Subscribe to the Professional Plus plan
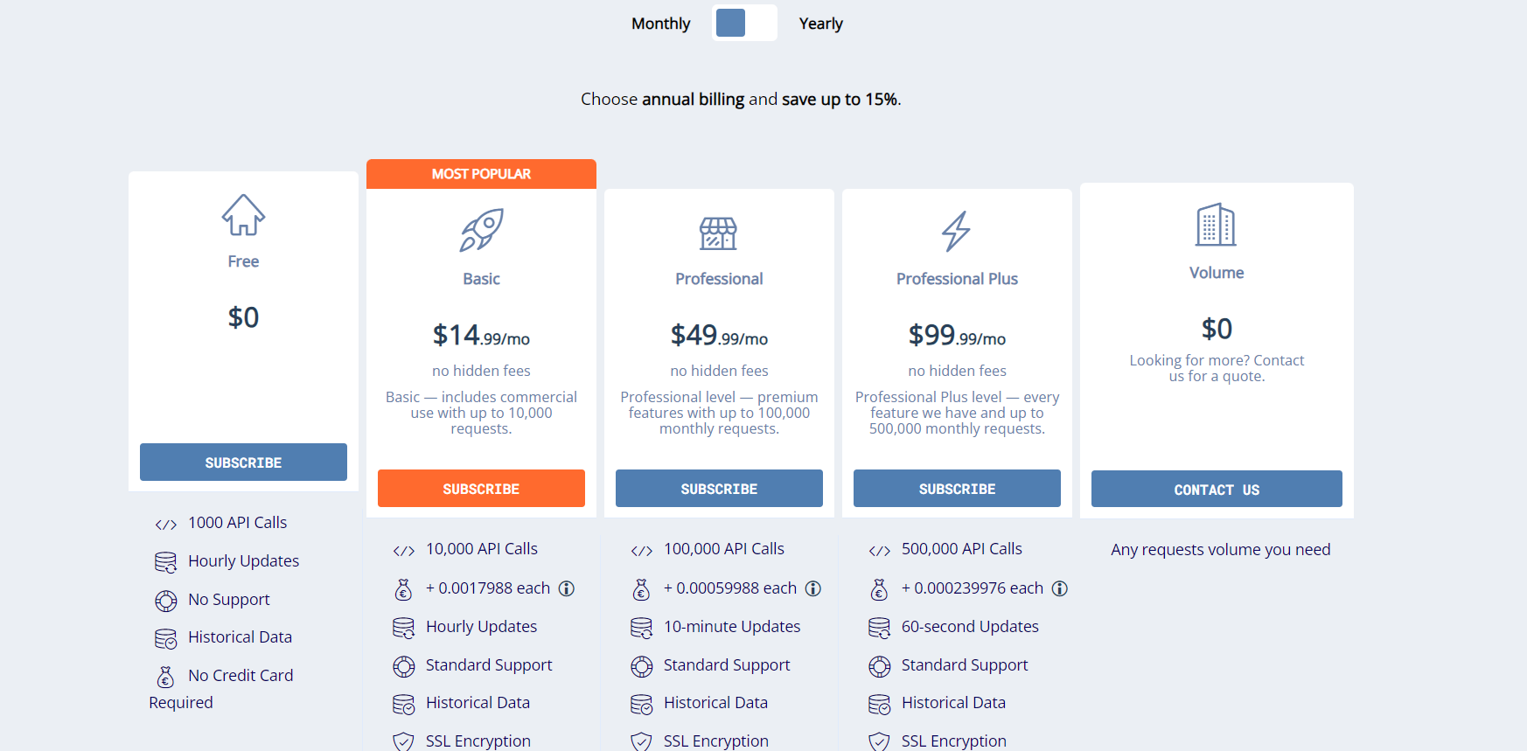The height and width of the screenshot is (751, 1527). click(x=957, y=489)
